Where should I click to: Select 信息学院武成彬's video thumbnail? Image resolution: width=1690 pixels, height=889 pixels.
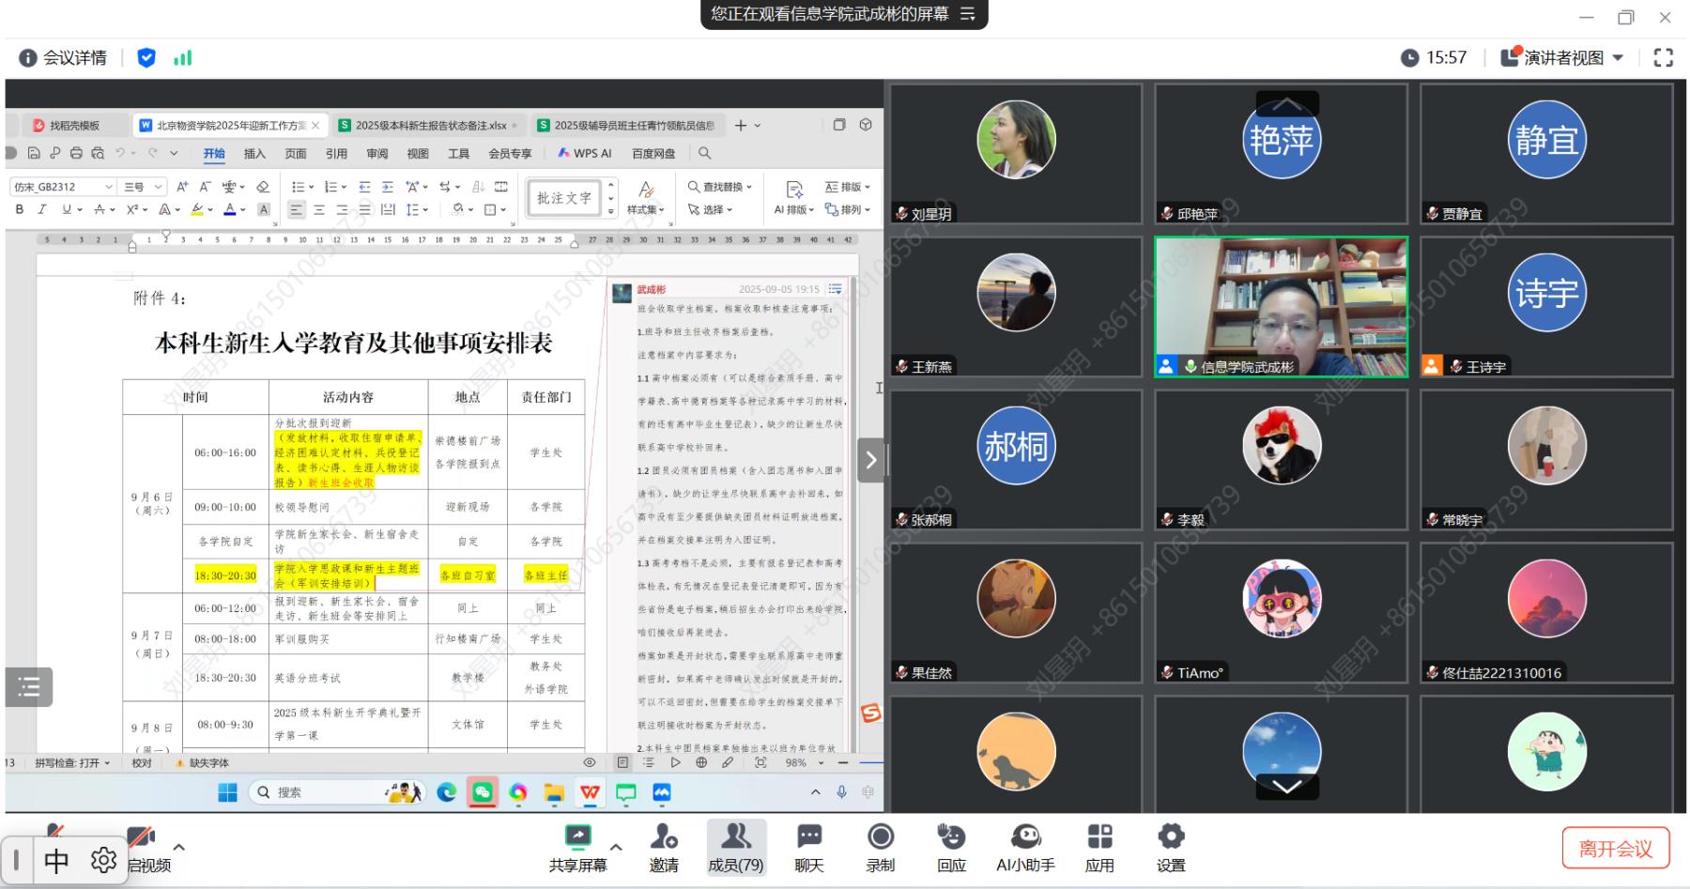[1281, 307]
